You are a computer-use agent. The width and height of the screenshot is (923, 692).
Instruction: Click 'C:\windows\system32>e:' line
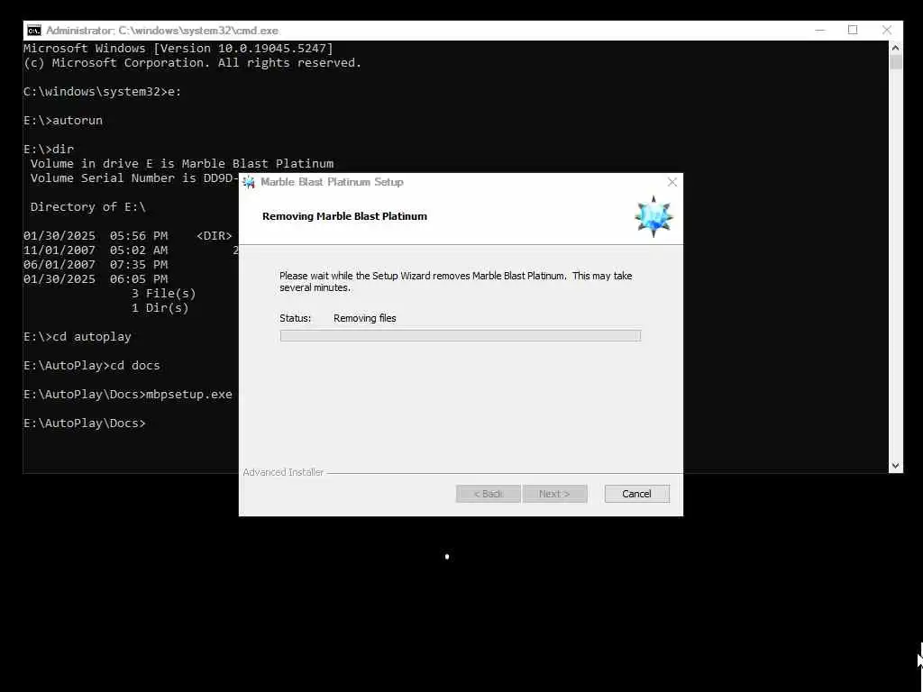103,91
